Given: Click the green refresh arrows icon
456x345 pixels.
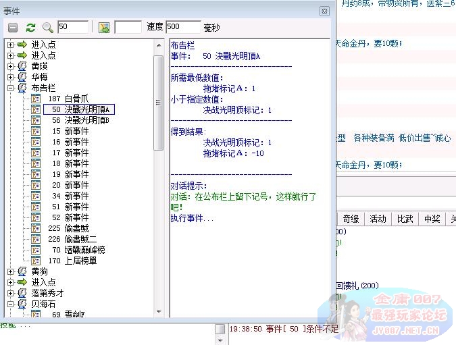Looking at the screenshot, I should pyautogui.click(x=30, y=28).
